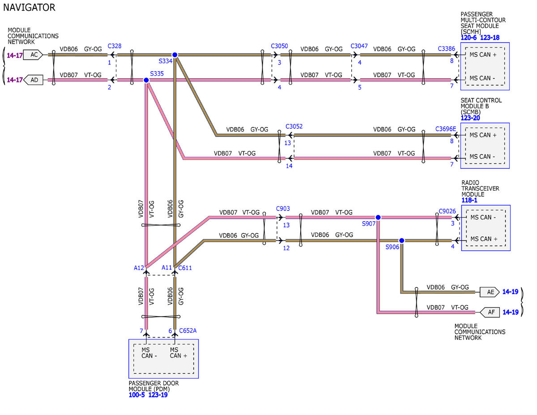Open the 123-19 page reference link
This screenshot has height=415, width=537.
[158, 395]
